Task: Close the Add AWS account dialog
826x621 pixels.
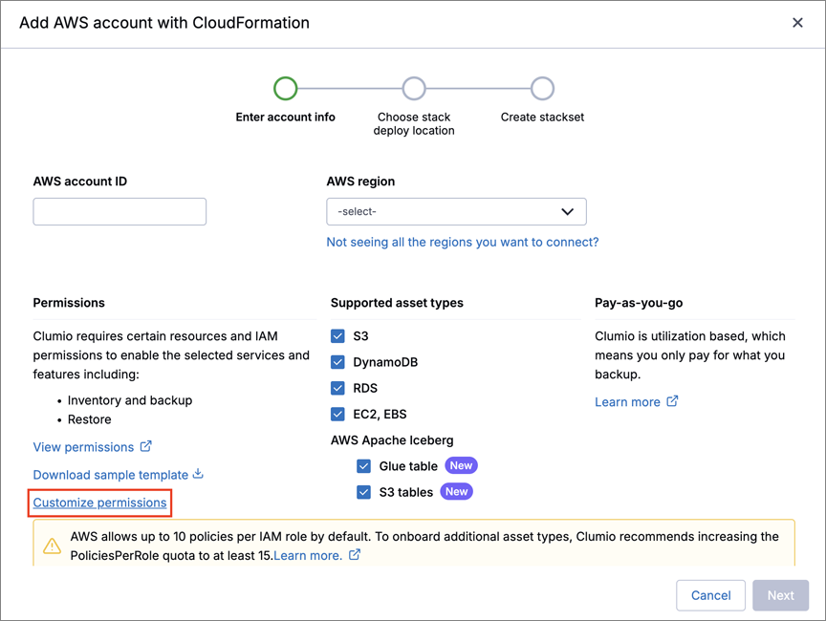Action: point(797,23)
